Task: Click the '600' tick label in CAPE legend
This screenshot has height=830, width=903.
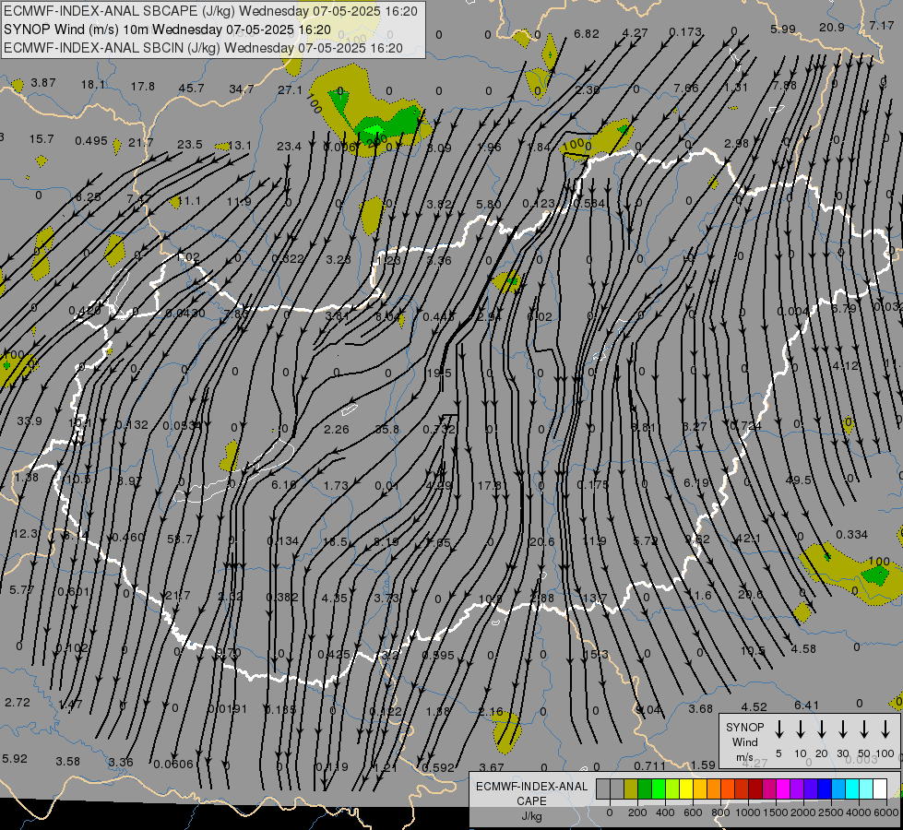Action: pos(692,812)
